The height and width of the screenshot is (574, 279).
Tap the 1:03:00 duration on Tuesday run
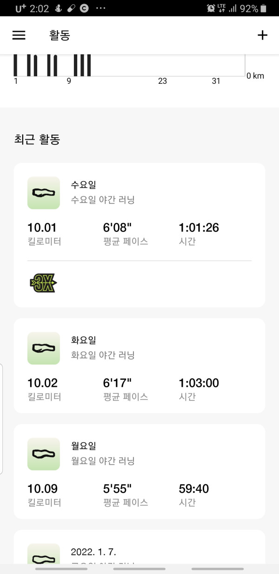pos(199,383)
